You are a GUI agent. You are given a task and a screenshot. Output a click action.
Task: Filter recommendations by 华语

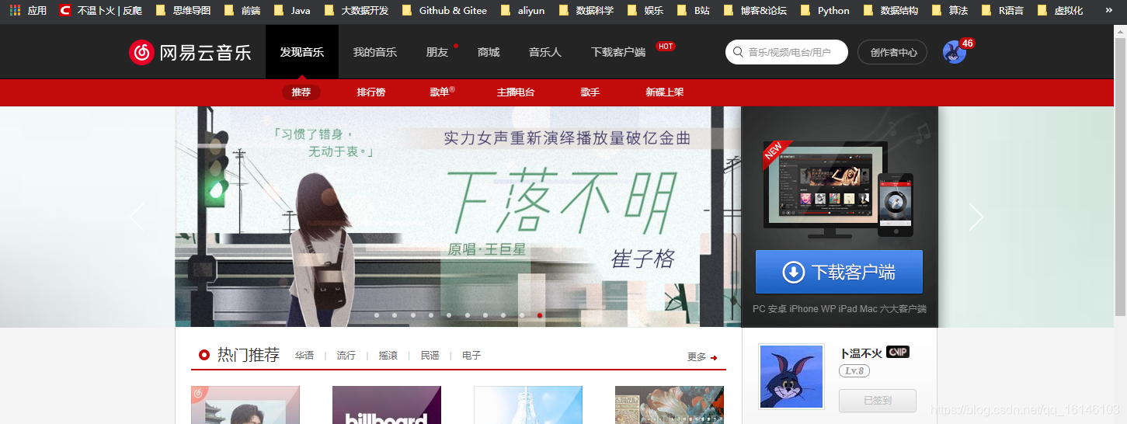point(304,356)
